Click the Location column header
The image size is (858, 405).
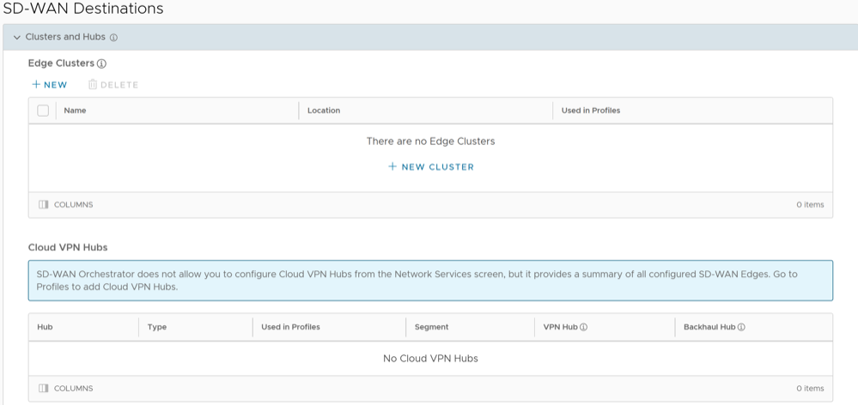point(324,111)
